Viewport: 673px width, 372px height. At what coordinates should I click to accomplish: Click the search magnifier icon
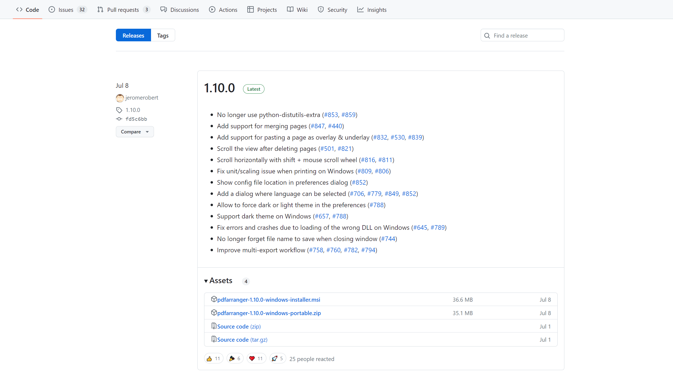coord(487,36)
